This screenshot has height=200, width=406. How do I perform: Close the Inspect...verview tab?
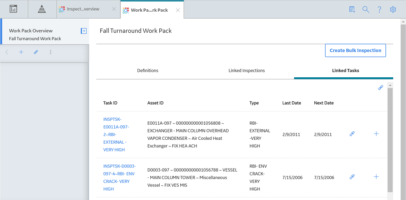(x=114, y=9)
